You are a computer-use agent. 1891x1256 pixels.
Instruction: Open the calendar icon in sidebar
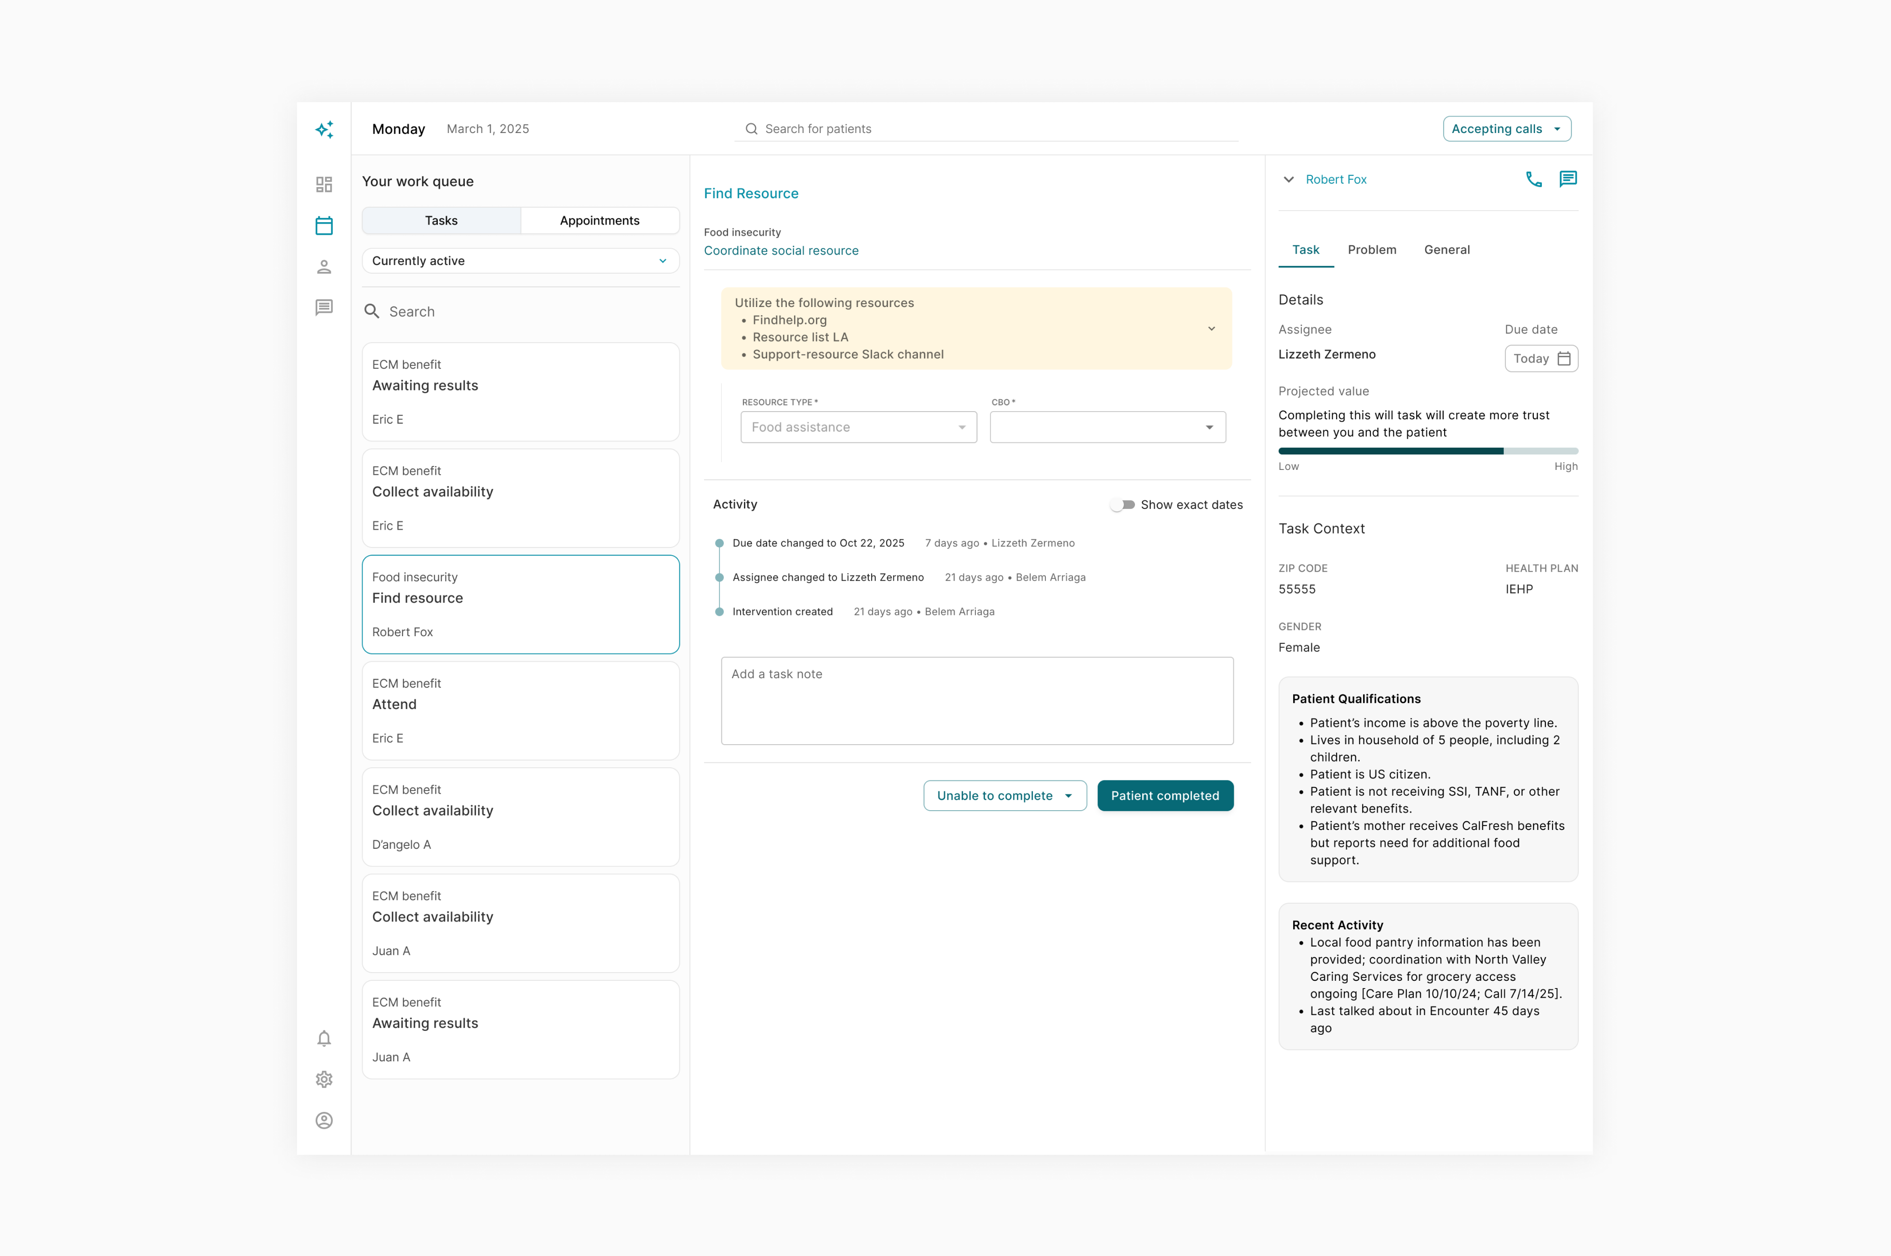click(324, 226)
